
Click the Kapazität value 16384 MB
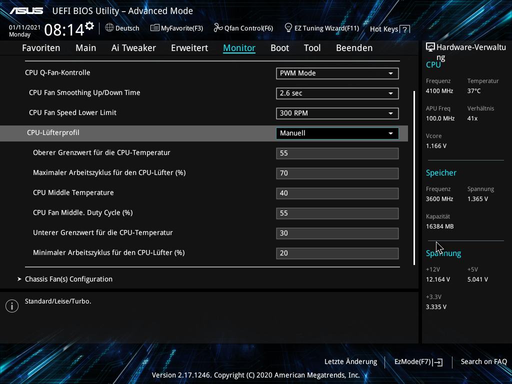[440, 226]
